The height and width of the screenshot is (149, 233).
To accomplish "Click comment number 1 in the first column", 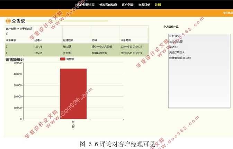I will 6,53.
